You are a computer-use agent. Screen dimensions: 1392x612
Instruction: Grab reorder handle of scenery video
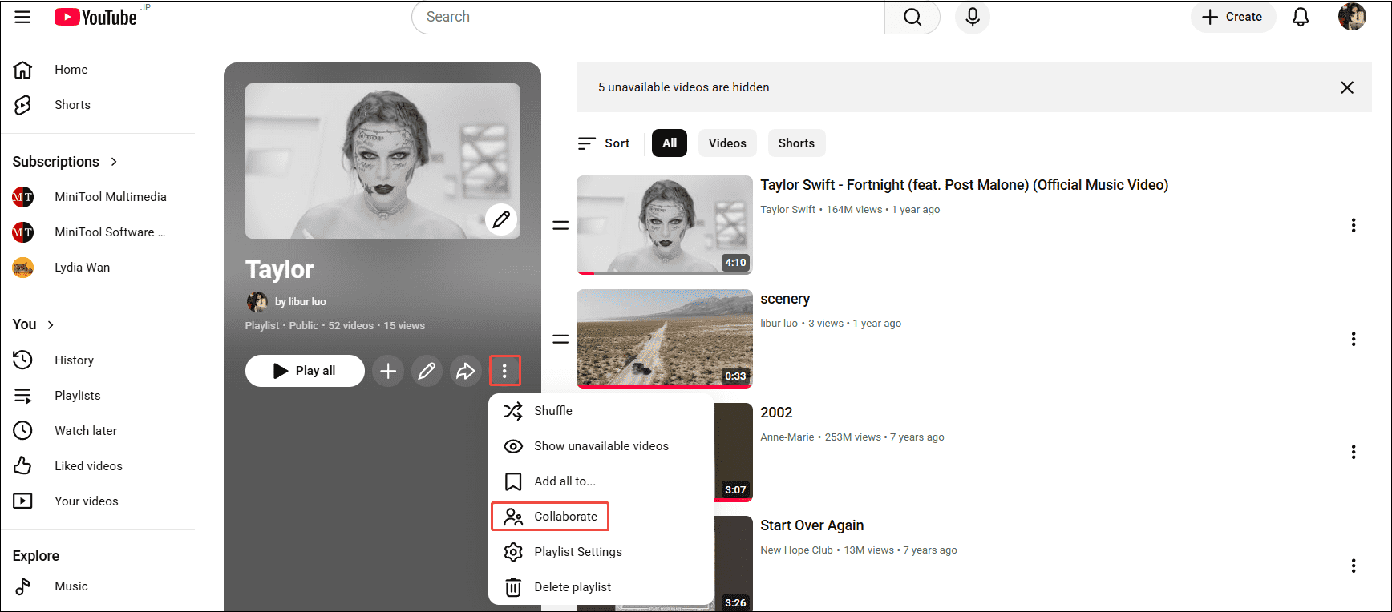coord(560,339)
